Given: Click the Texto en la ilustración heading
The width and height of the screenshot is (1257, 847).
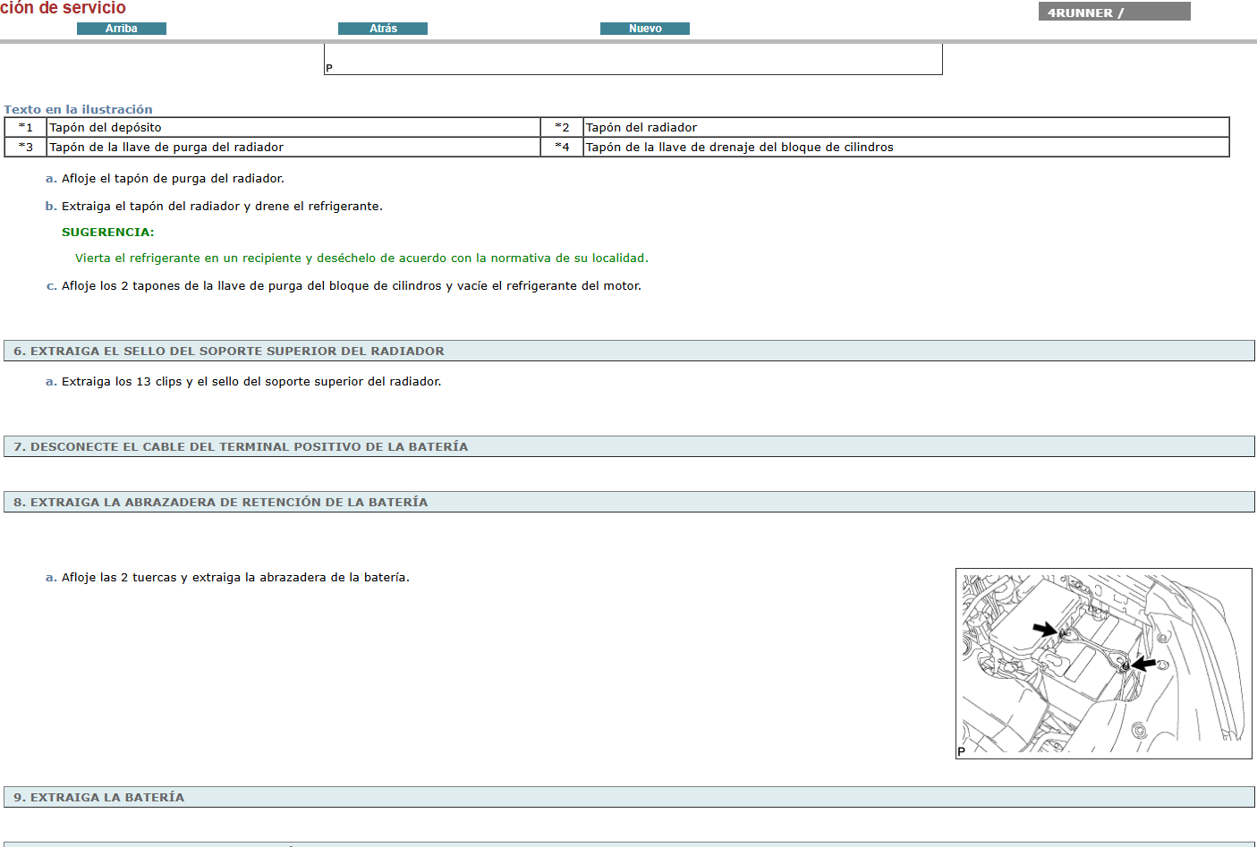Looking at the screenshot, I should click(78, 109).
